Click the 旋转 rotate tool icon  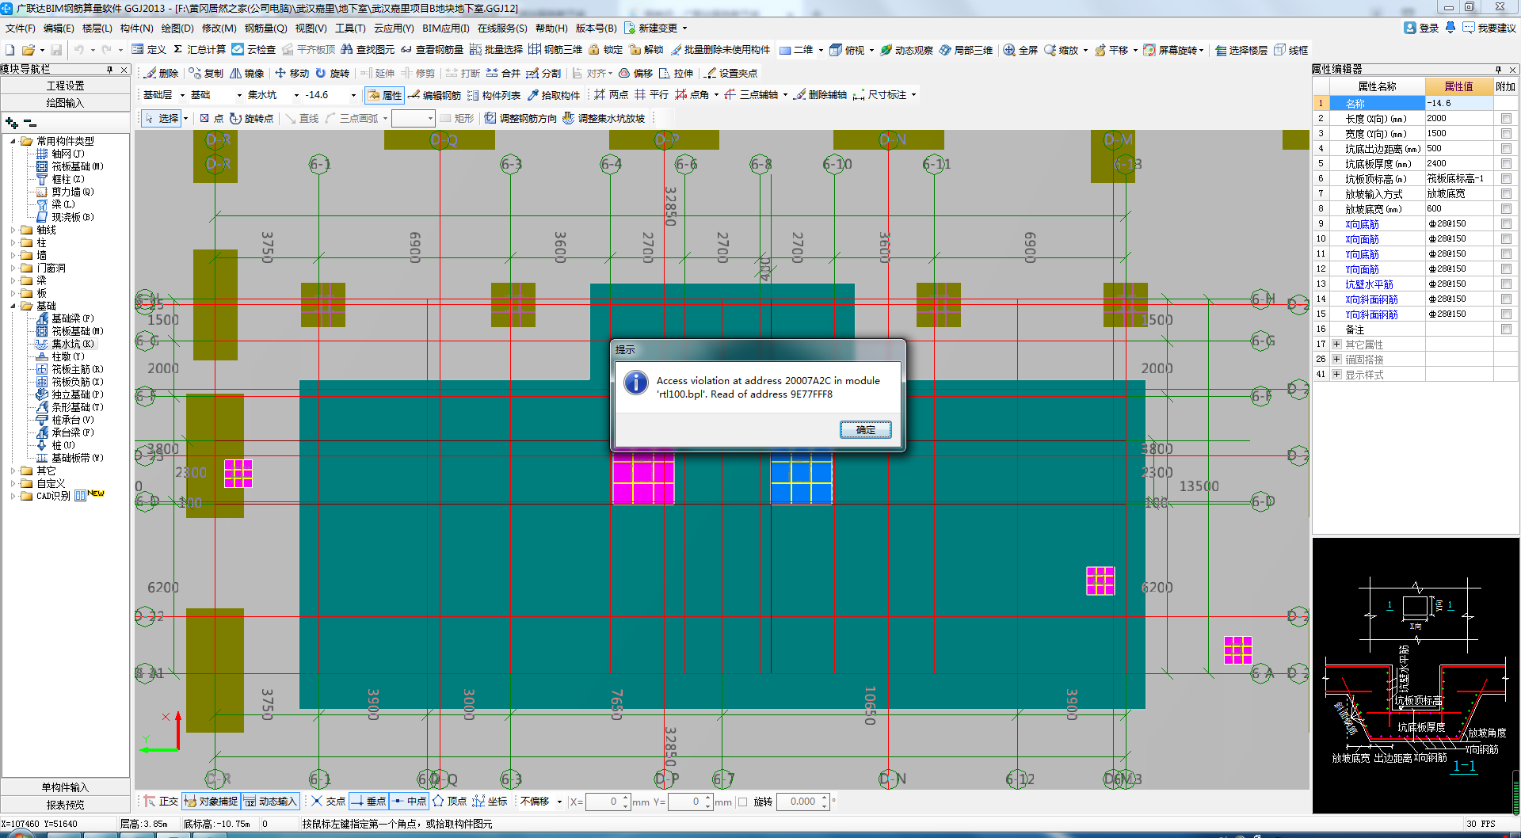click(321, 73)
